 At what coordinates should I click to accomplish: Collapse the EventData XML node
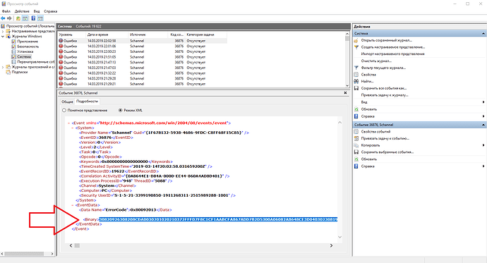[73, 205]
